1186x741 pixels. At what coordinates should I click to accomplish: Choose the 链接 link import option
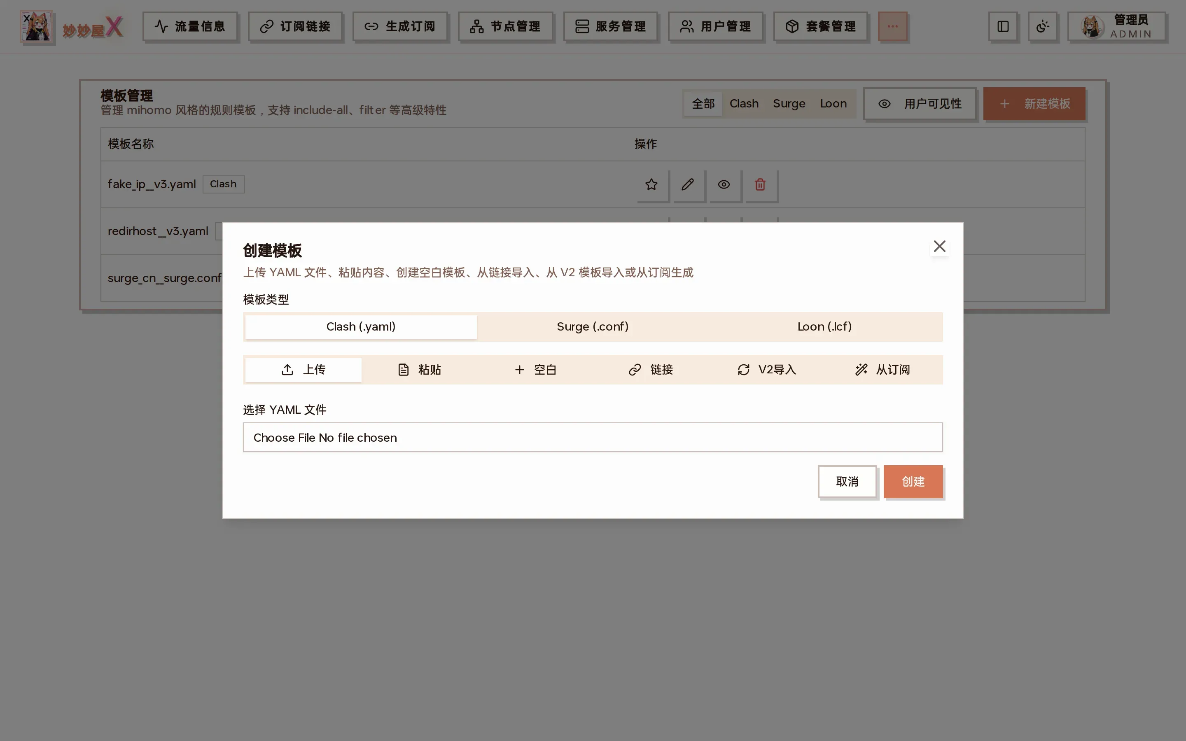tap(651, 370)
